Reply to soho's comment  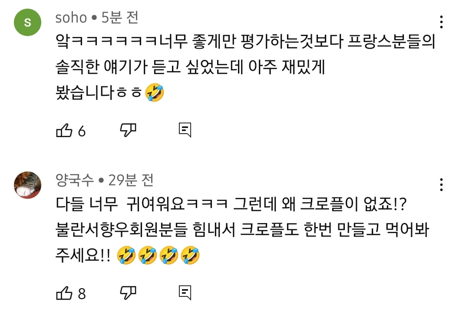(185, 130)
